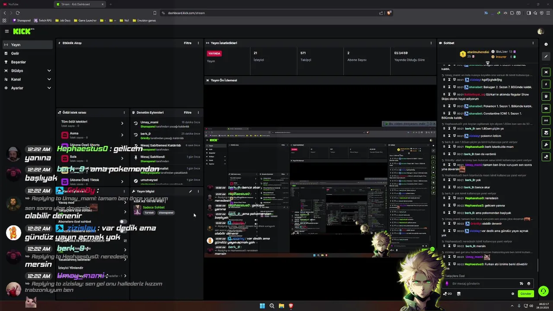
Task: Open the Yayın bilgisi panel options menu
Action: pos(198,191)
